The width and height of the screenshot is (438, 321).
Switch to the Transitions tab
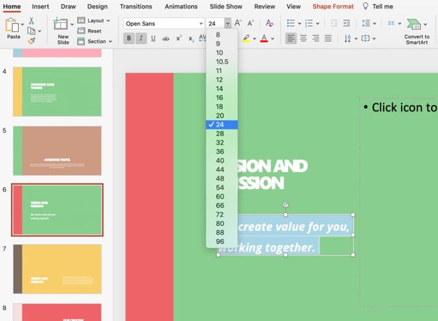click(x=136, y=6)
